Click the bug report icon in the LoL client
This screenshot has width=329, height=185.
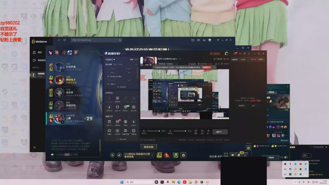click(248, 148)
